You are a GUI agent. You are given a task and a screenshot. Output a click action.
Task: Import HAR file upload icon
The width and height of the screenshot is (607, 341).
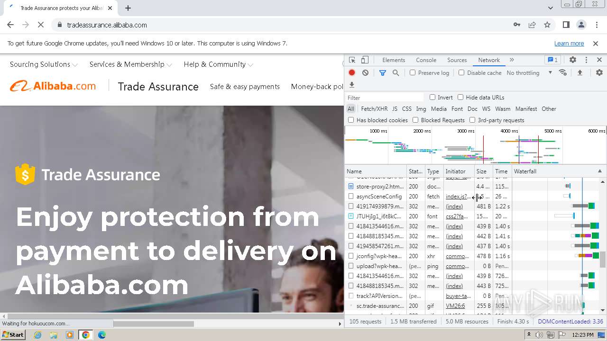(579, 72)
